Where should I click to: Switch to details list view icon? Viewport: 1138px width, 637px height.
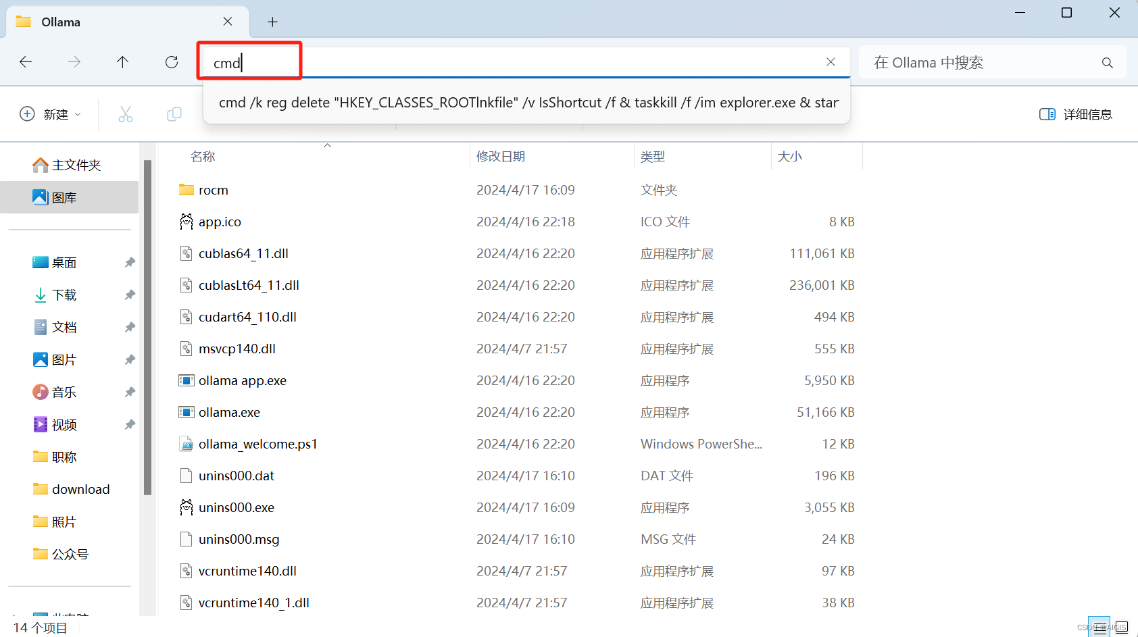[x=1099, y=627]
